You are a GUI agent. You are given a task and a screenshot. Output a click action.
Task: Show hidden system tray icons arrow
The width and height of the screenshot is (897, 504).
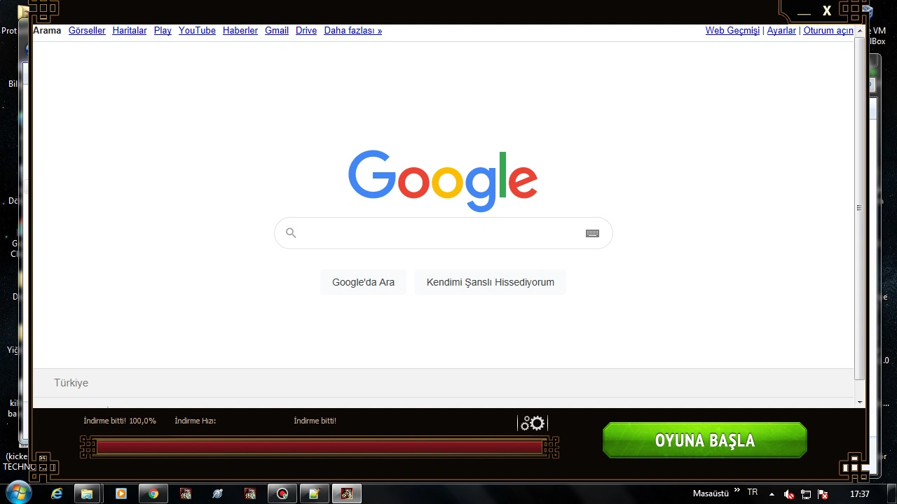[772, 494]
